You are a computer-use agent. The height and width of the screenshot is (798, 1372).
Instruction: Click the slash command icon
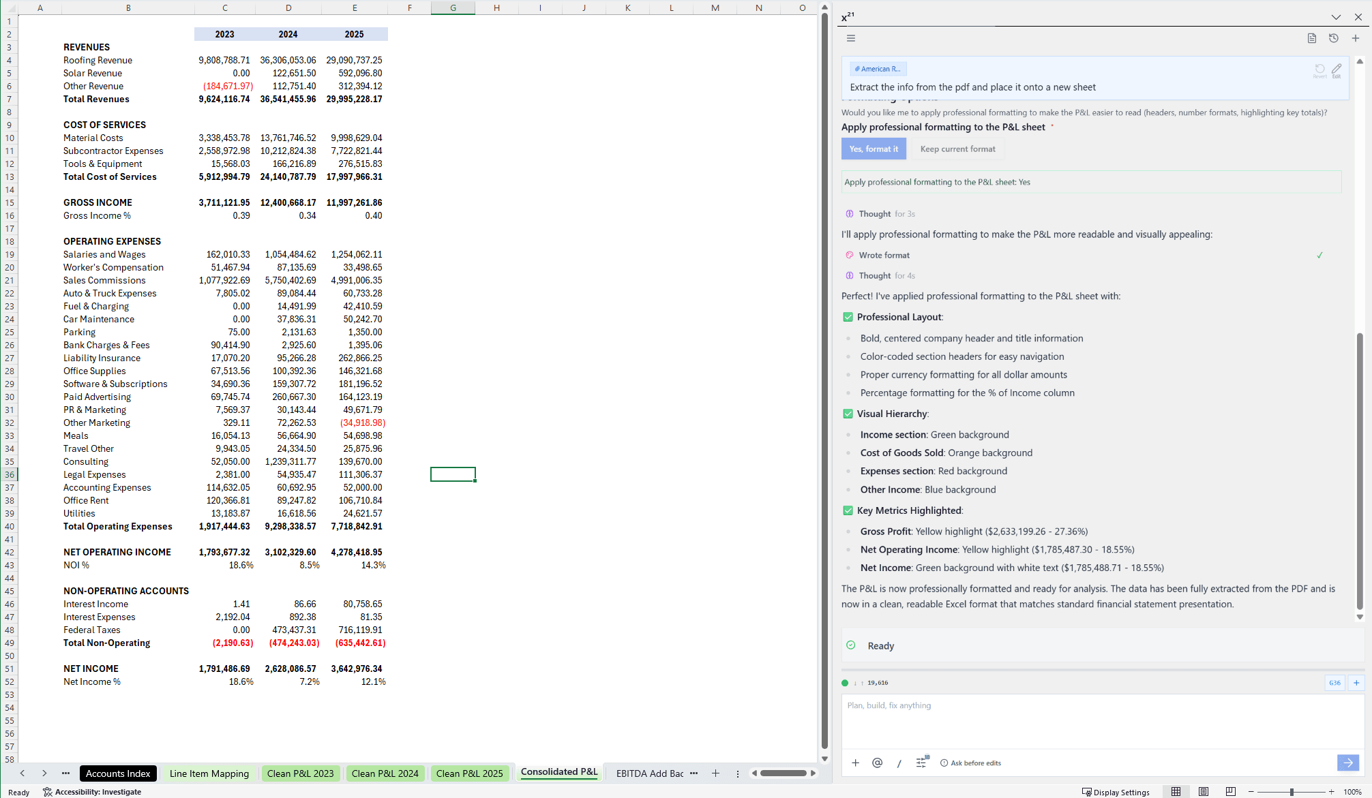click(x=899, y=763)
